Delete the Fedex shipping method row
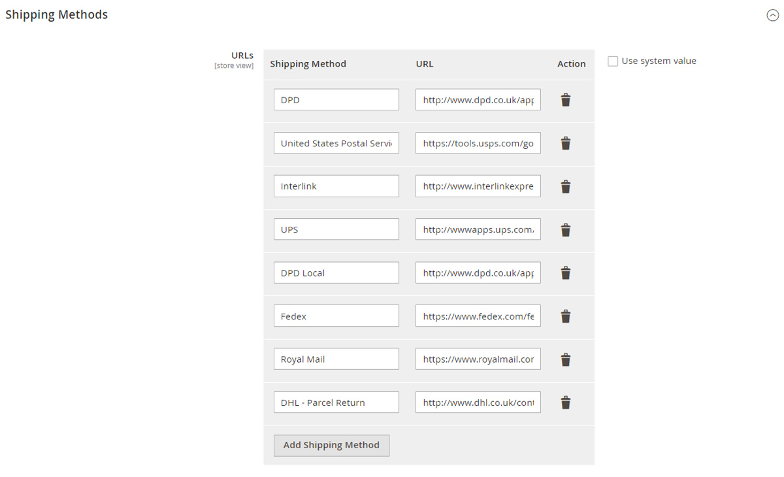 click(x=566, y=316)
